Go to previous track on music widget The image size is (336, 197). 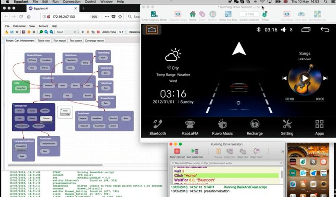284,78
